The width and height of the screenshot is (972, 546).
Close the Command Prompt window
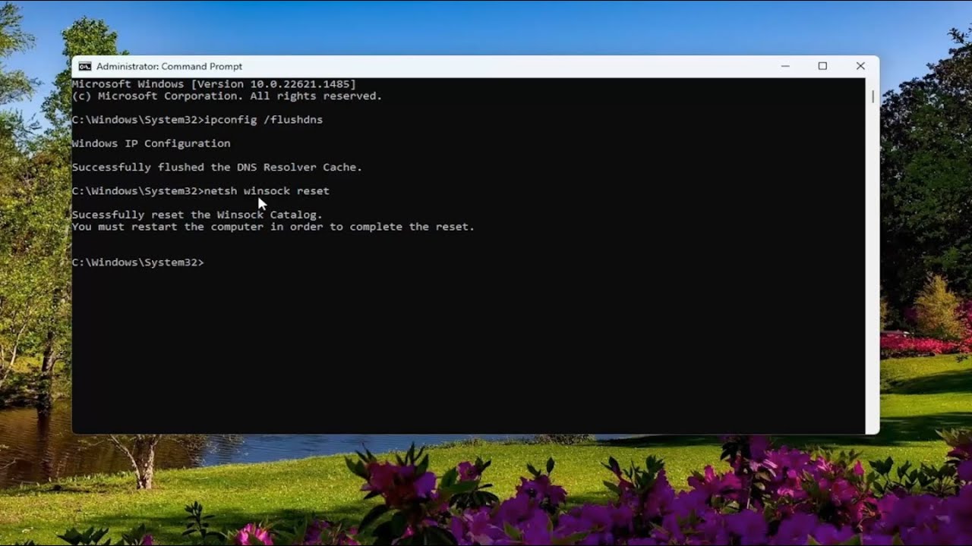pos(860,66)
